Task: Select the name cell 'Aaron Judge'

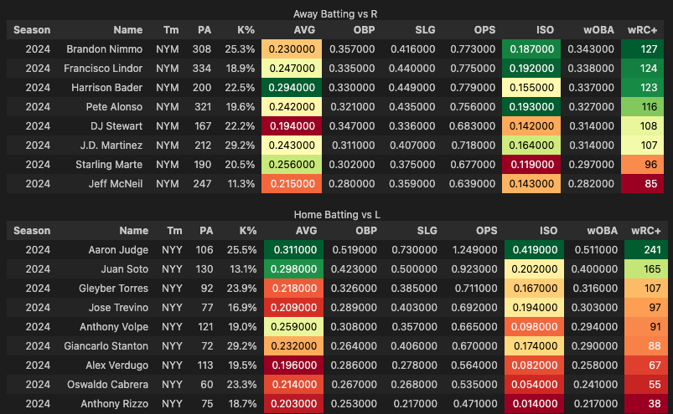Action: coord(118,250)
